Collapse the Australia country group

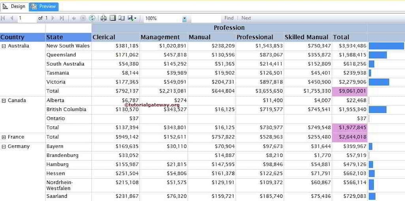click(x=4, y=46)
